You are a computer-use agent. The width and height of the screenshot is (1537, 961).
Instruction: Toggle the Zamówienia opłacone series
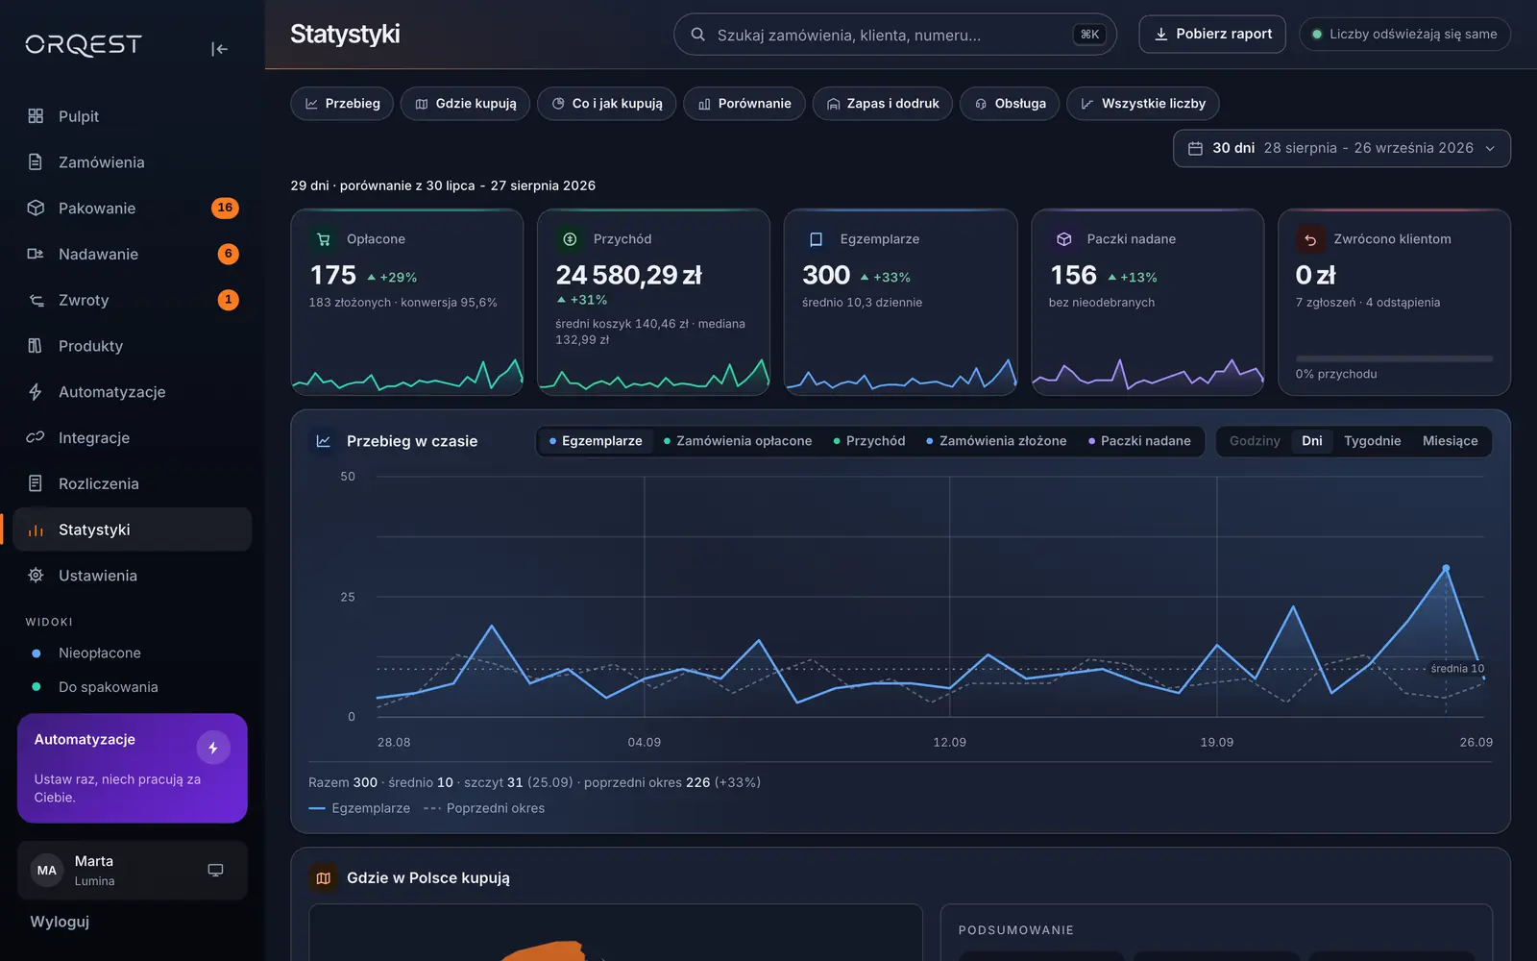point(738,441)
